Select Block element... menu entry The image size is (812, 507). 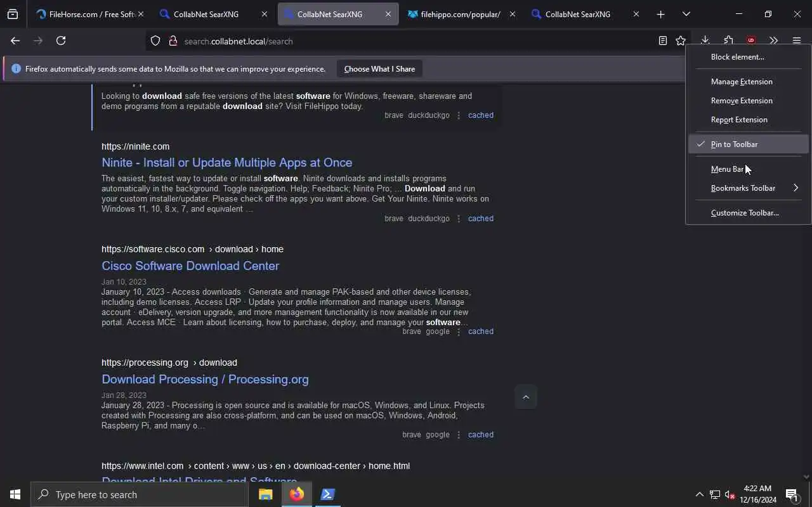[749, 57]
